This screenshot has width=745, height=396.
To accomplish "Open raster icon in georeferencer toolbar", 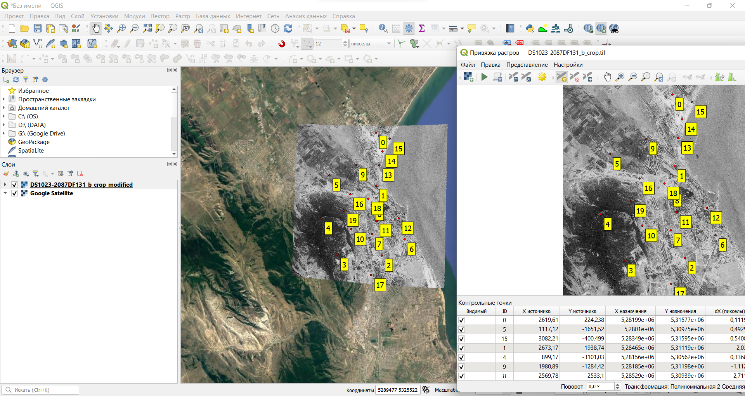I will point(468,77).
